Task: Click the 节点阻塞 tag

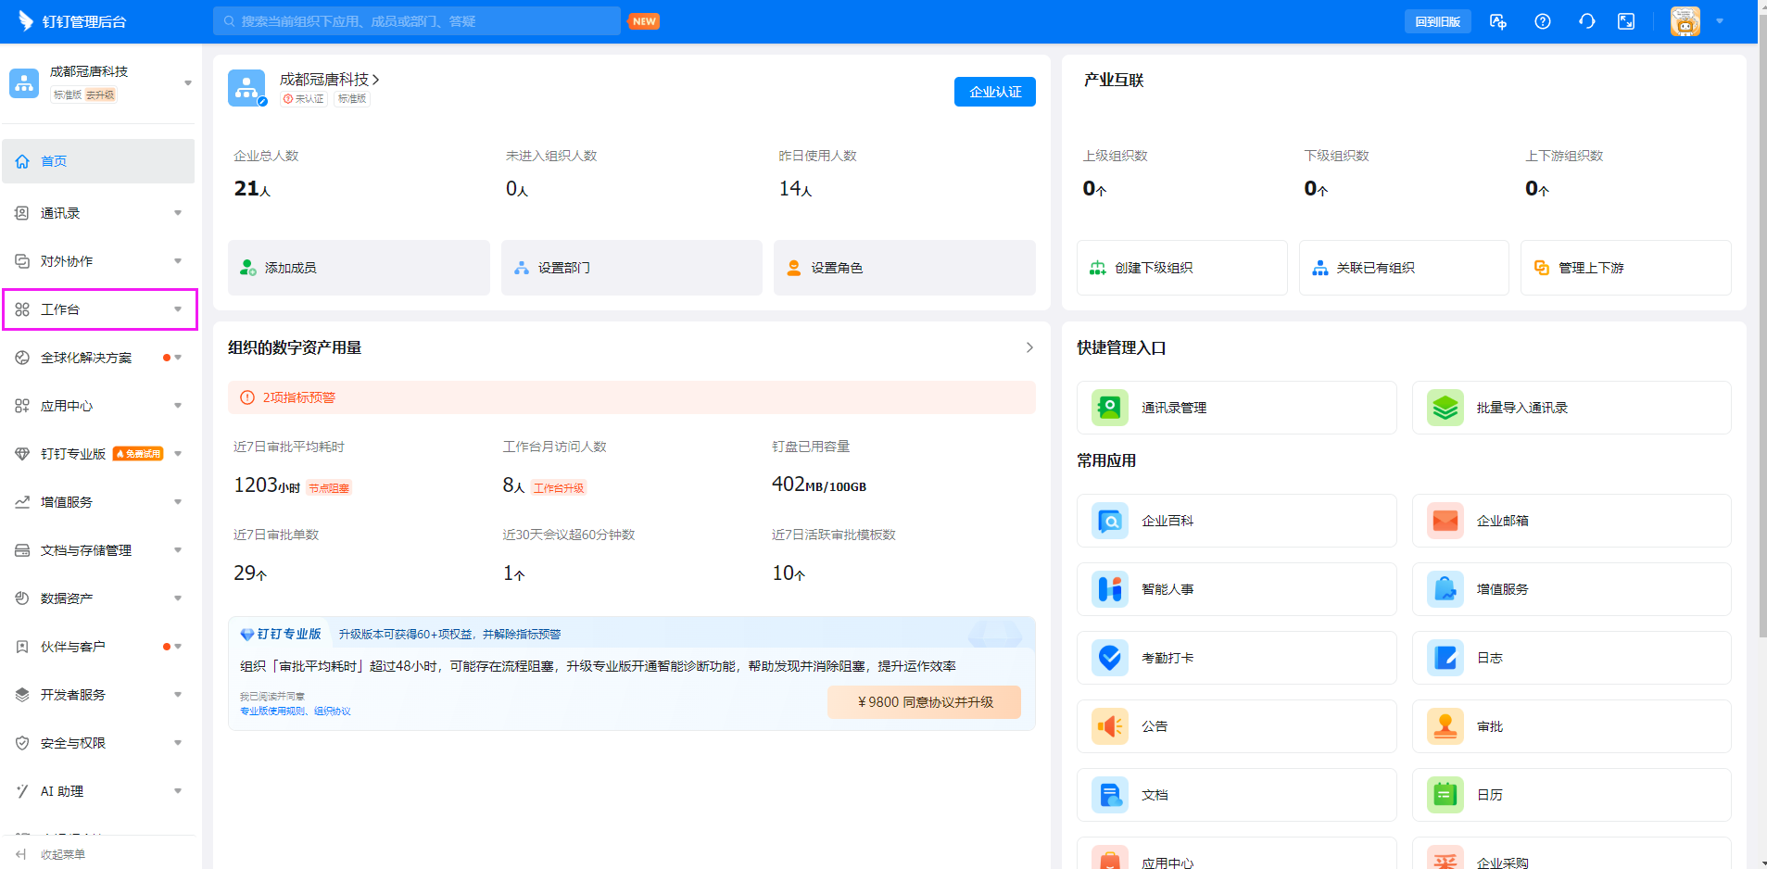Action: 329,488
